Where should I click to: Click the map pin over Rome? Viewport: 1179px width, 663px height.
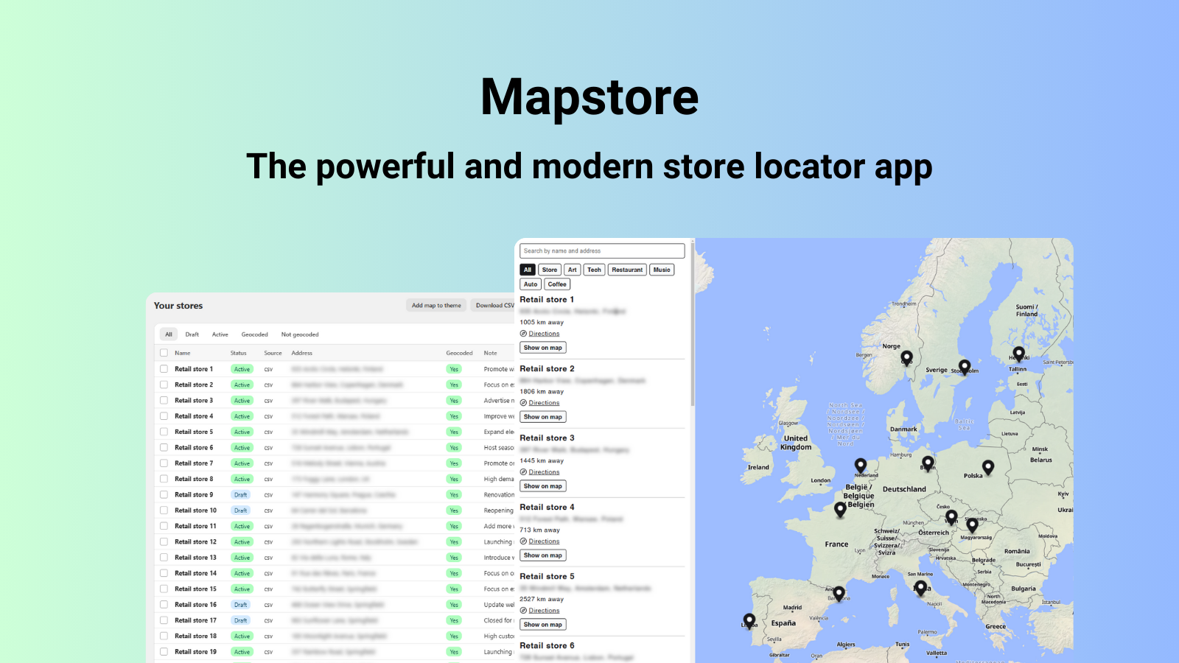tap(920, 587)
